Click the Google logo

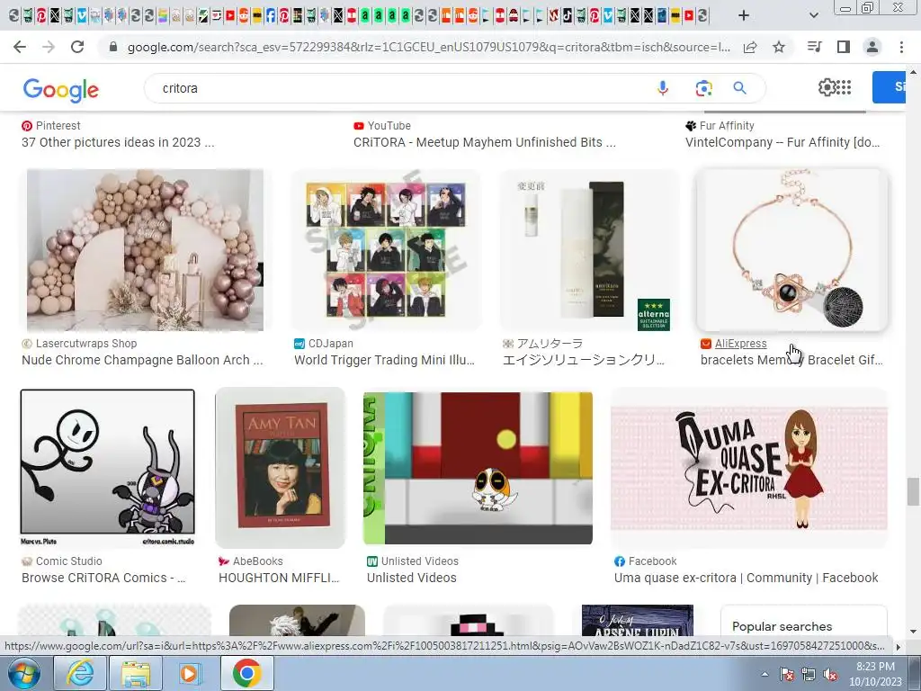pos(60,89)
